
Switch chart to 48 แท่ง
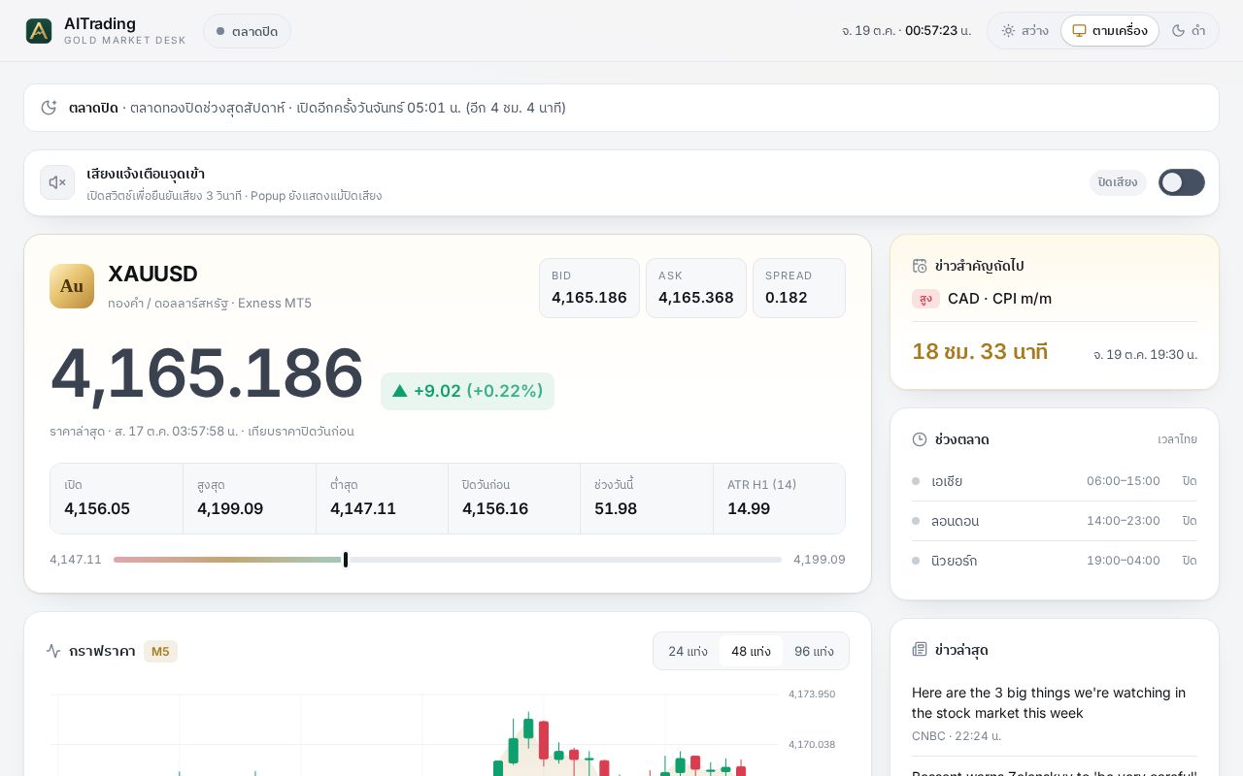[751, 651]
